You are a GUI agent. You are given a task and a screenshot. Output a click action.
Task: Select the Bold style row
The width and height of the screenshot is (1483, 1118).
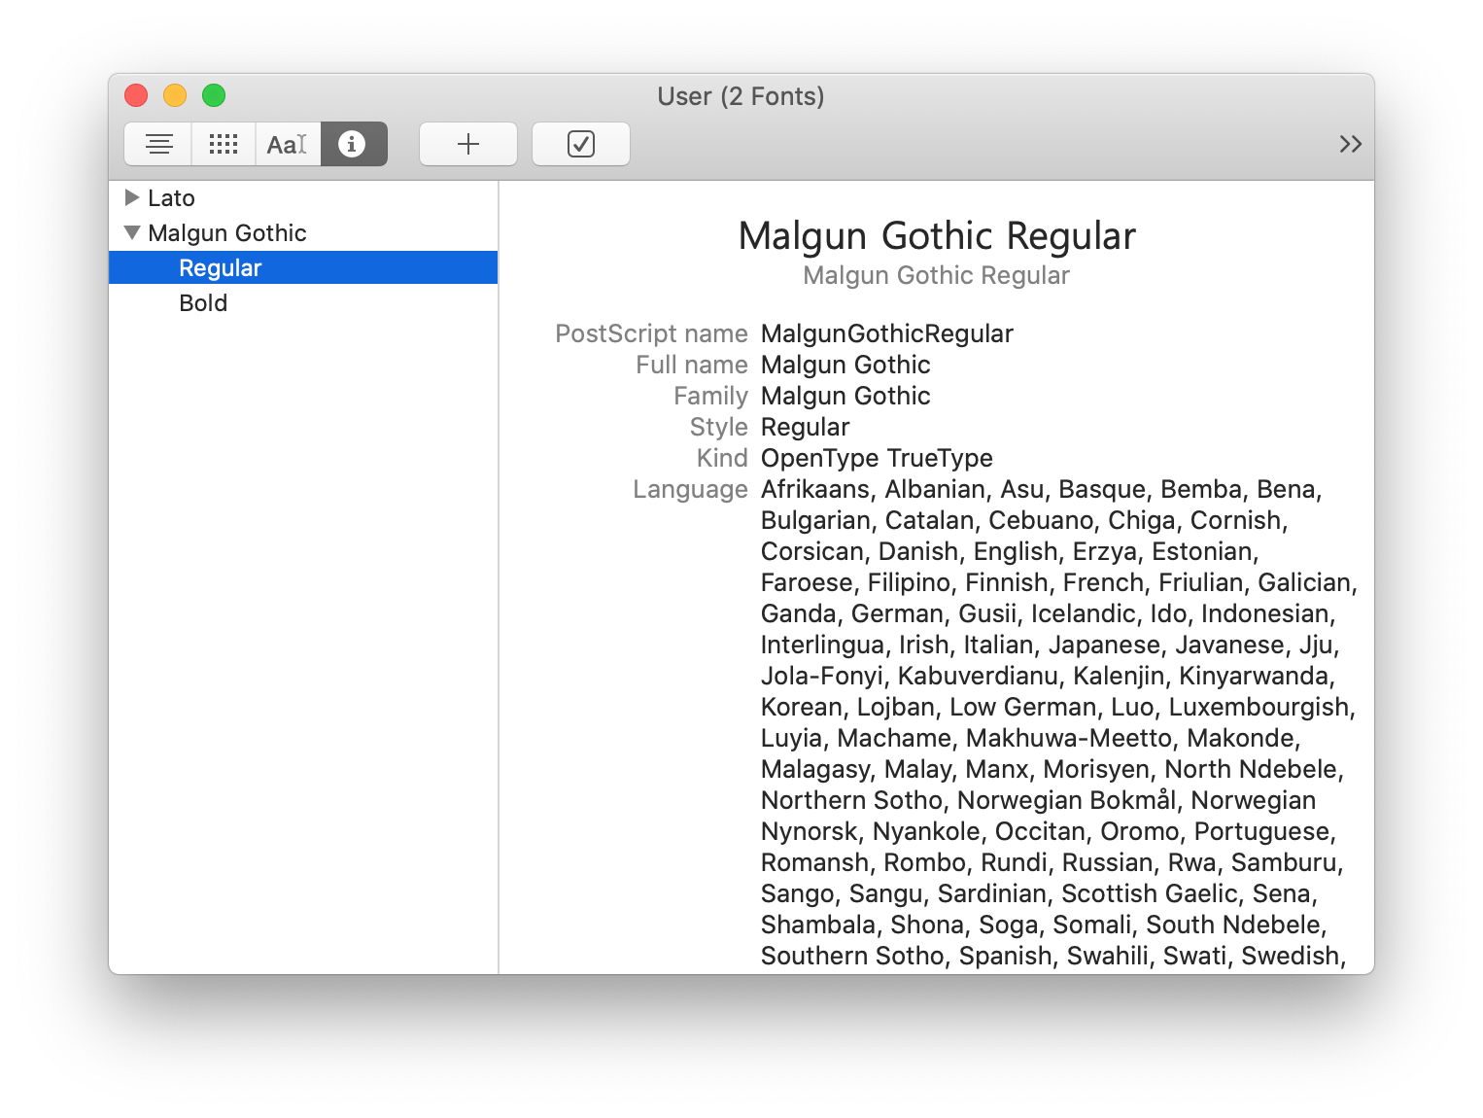pyautogui.click(x=303, y=302)
